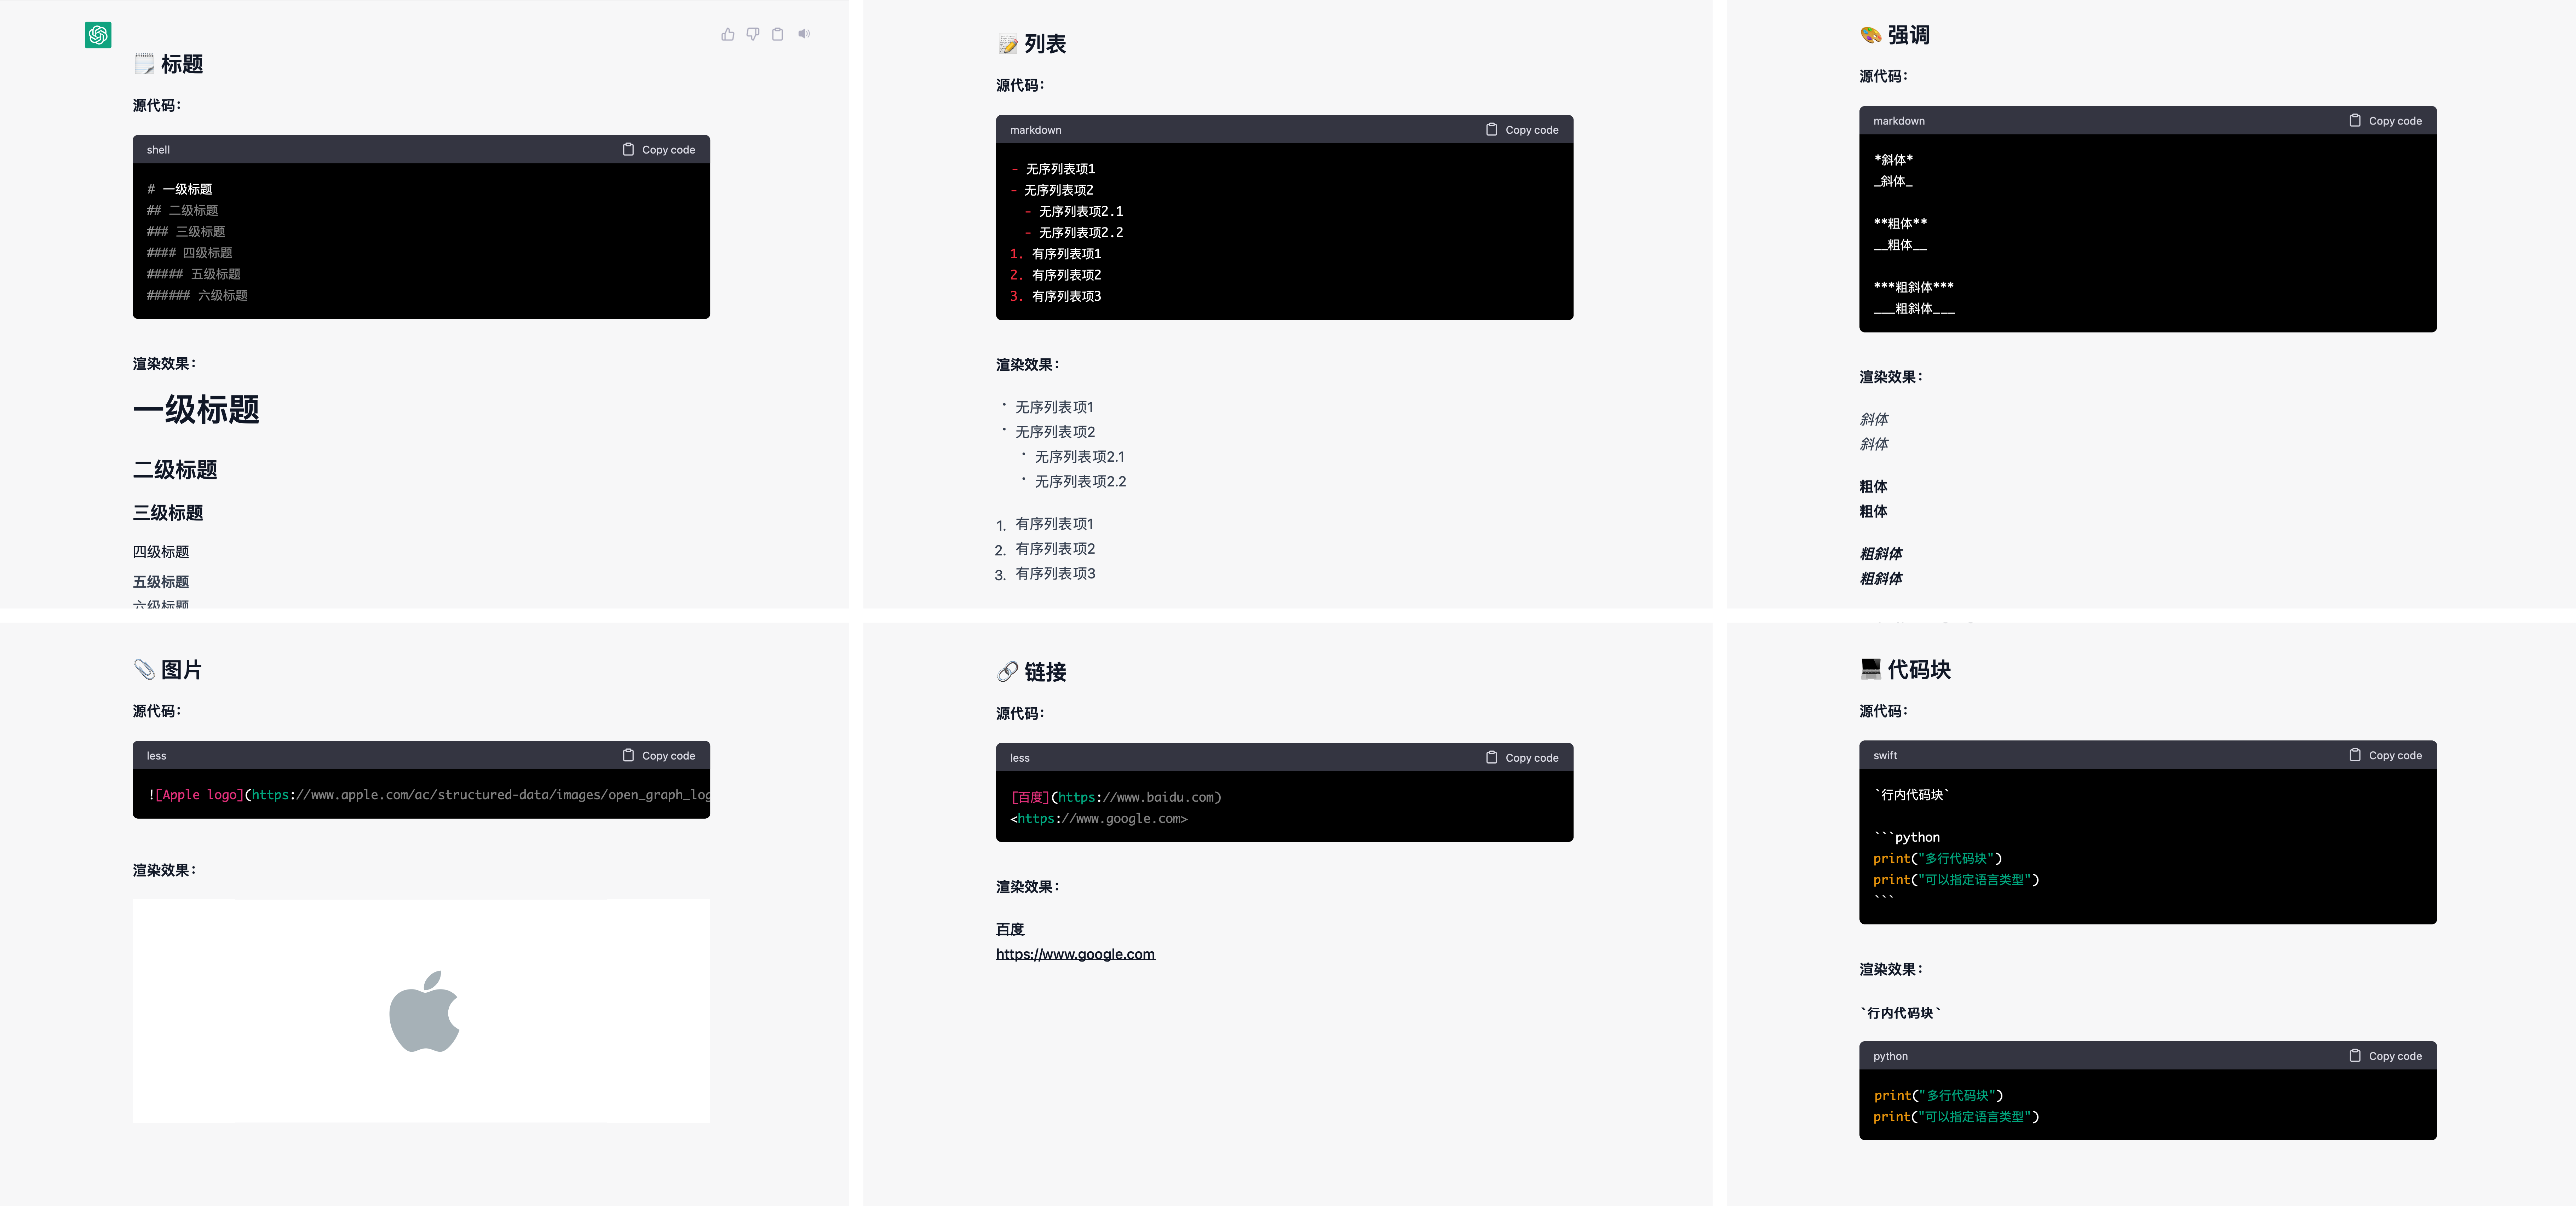The image size is (2576, 1206).
Task: Click '2. 有序列表项2' in the markdown code
Action: 1056,275
